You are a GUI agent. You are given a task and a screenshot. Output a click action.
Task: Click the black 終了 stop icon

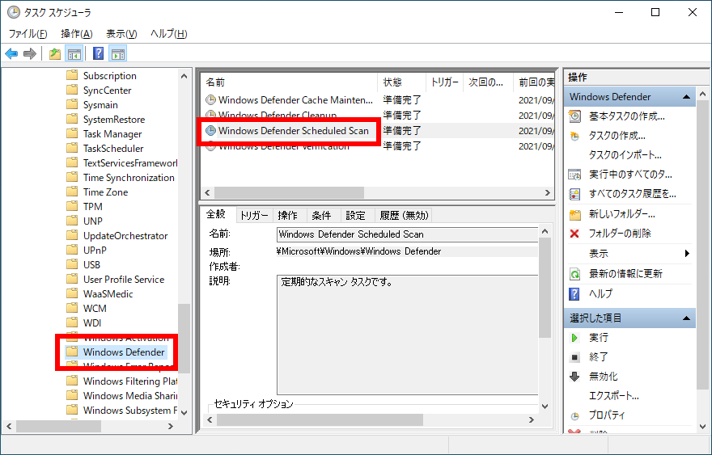574,357
